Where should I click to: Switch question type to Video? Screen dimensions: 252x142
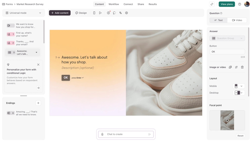tap(237, 20)
